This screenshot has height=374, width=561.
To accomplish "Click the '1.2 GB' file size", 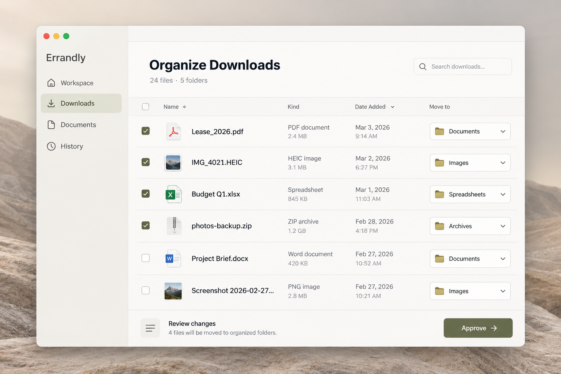I will click(x=297, y=231).
